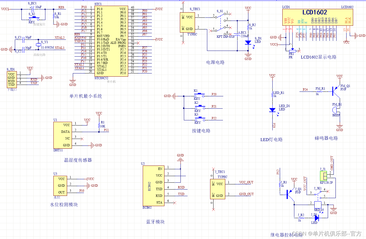Select the S_TEC1 TYPEC connector block

[187, 22]
